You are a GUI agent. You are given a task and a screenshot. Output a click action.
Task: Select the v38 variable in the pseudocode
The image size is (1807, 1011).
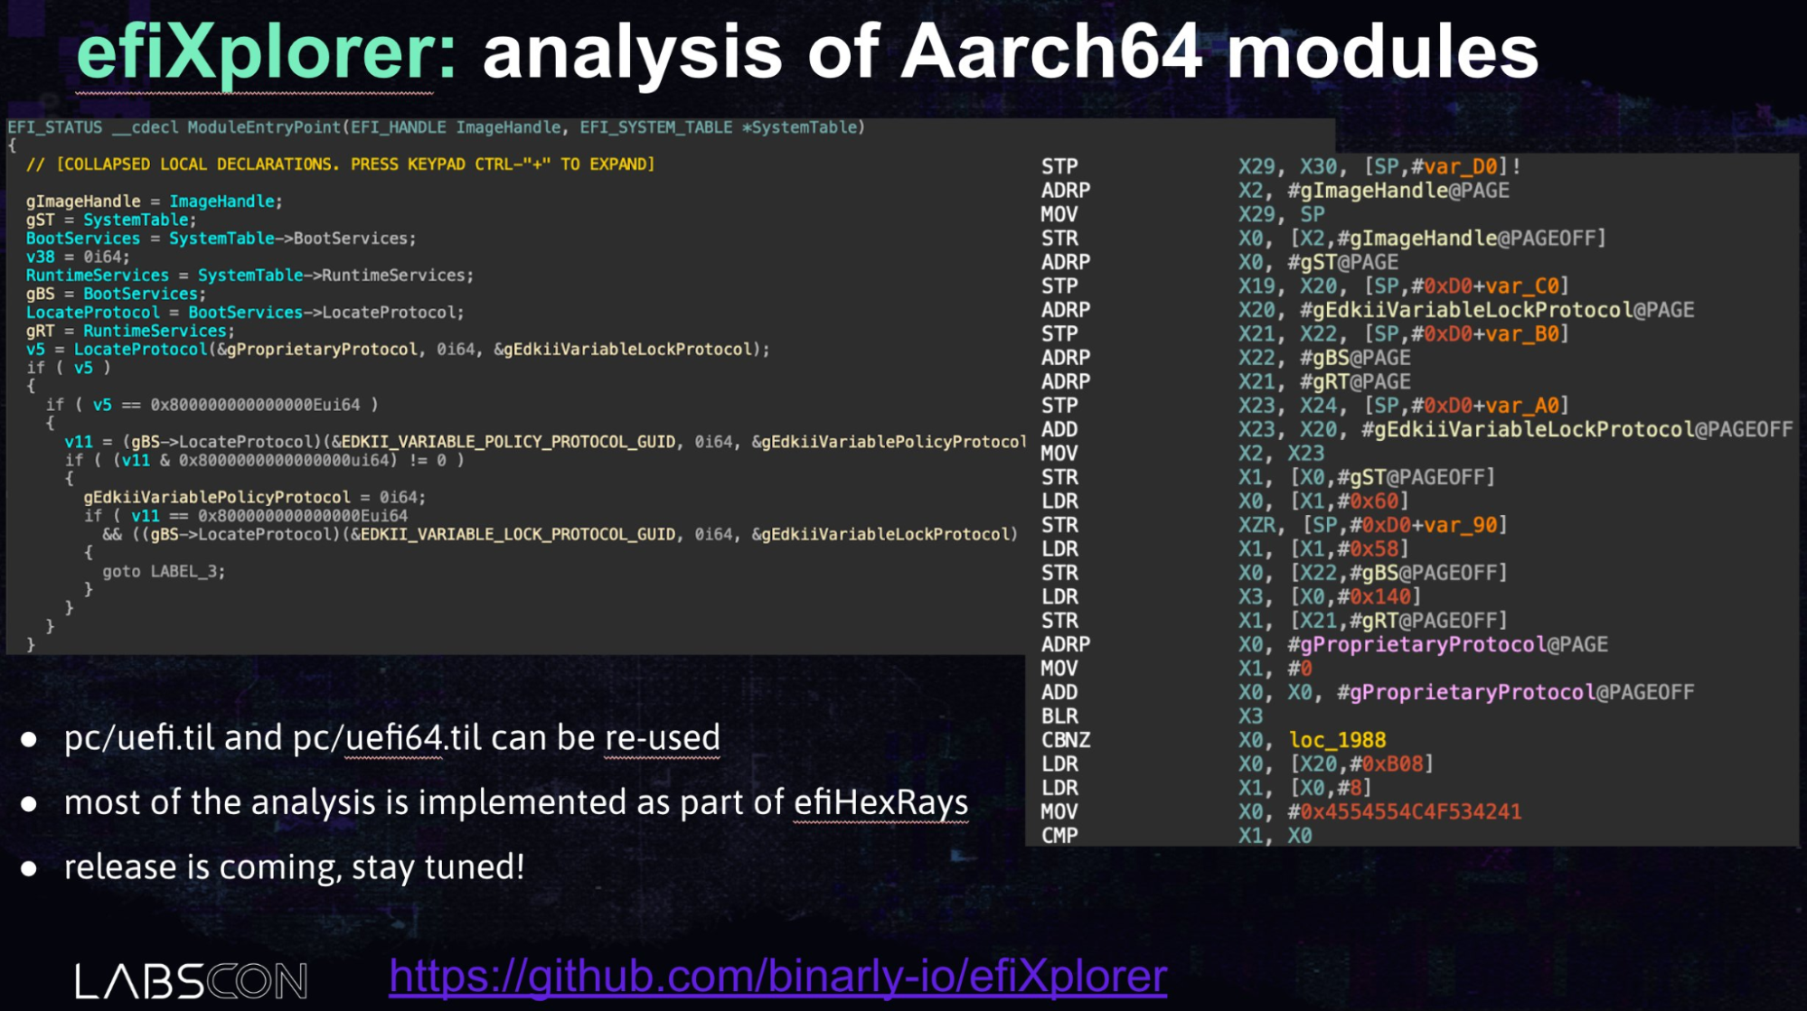(40, 257)
